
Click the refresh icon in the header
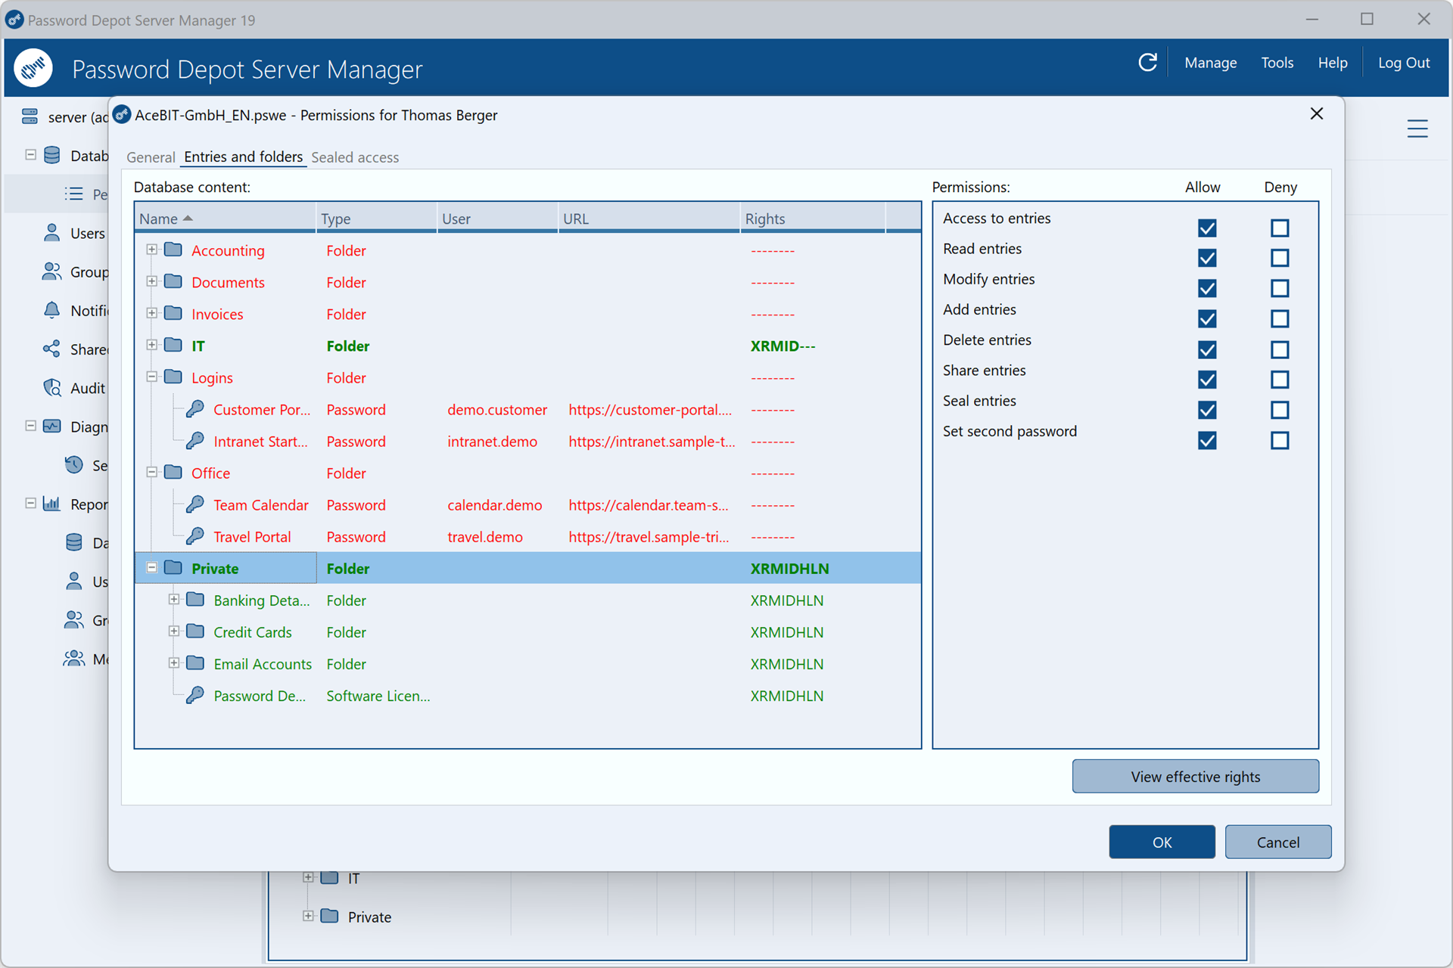(x=1147, y=63)
